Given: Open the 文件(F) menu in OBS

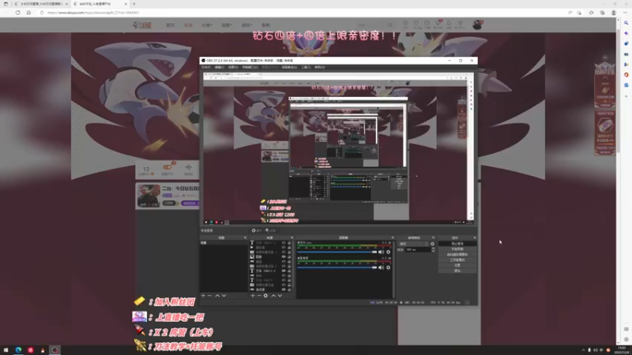Looking at the screenshot, I should 206,67.
